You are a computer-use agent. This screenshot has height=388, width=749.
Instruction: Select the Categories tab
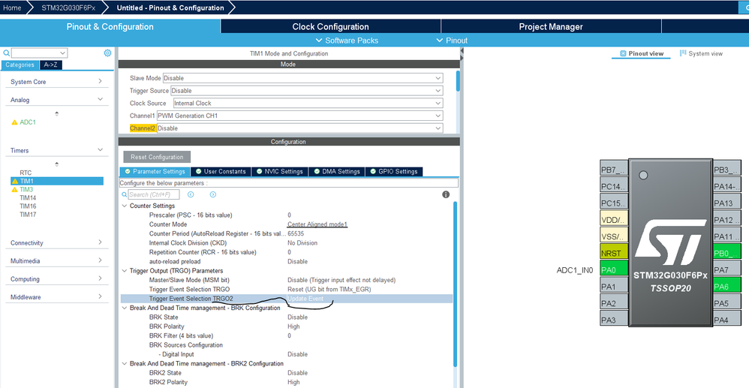tap(20, 65)
